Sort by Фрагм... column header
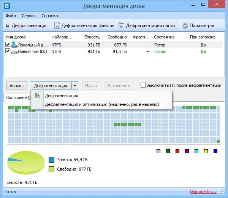The height and width of the screenshot is (198, 228). click(141, 37)
